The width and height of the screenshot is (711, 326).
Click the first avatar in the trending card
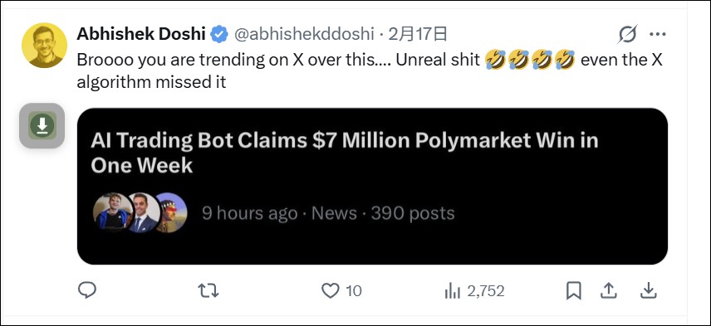point(110,213)
